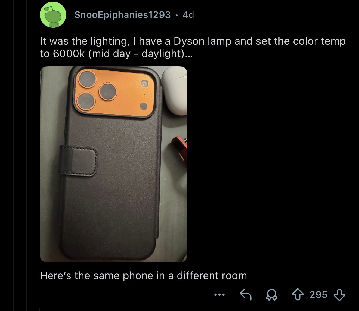Click the orange camera module in the photo

point(114,92)
